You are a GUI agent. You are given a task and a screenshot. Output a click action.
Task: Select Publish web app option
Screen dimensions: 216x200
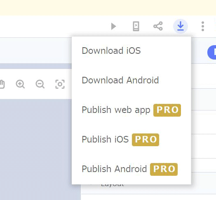click(x=131, y=110)
